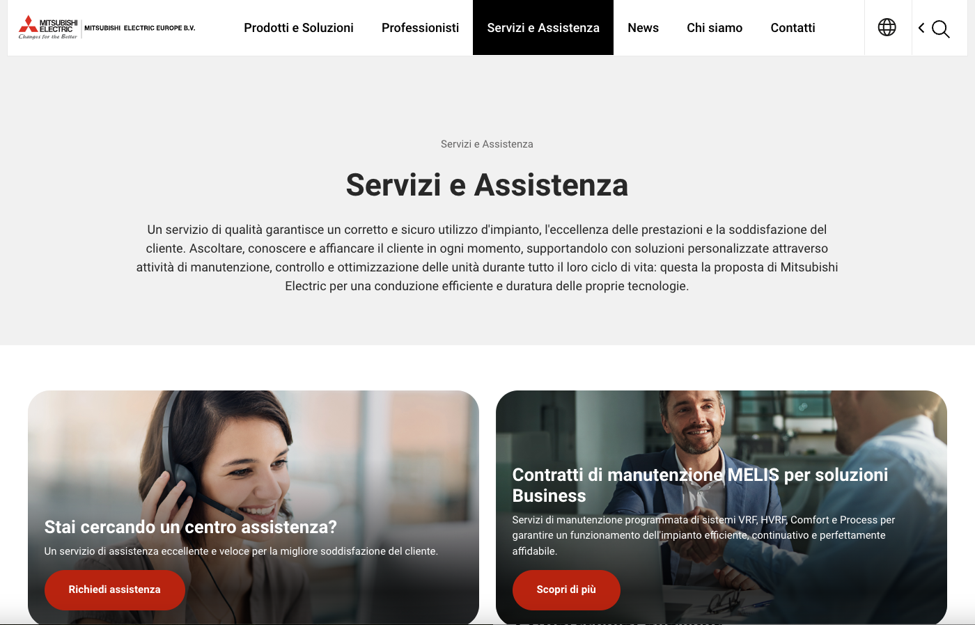Screen dimensions: 975x625
Task: Click the Contratti di manutenzione MELIS heading
Action: (x=700, y=485)
